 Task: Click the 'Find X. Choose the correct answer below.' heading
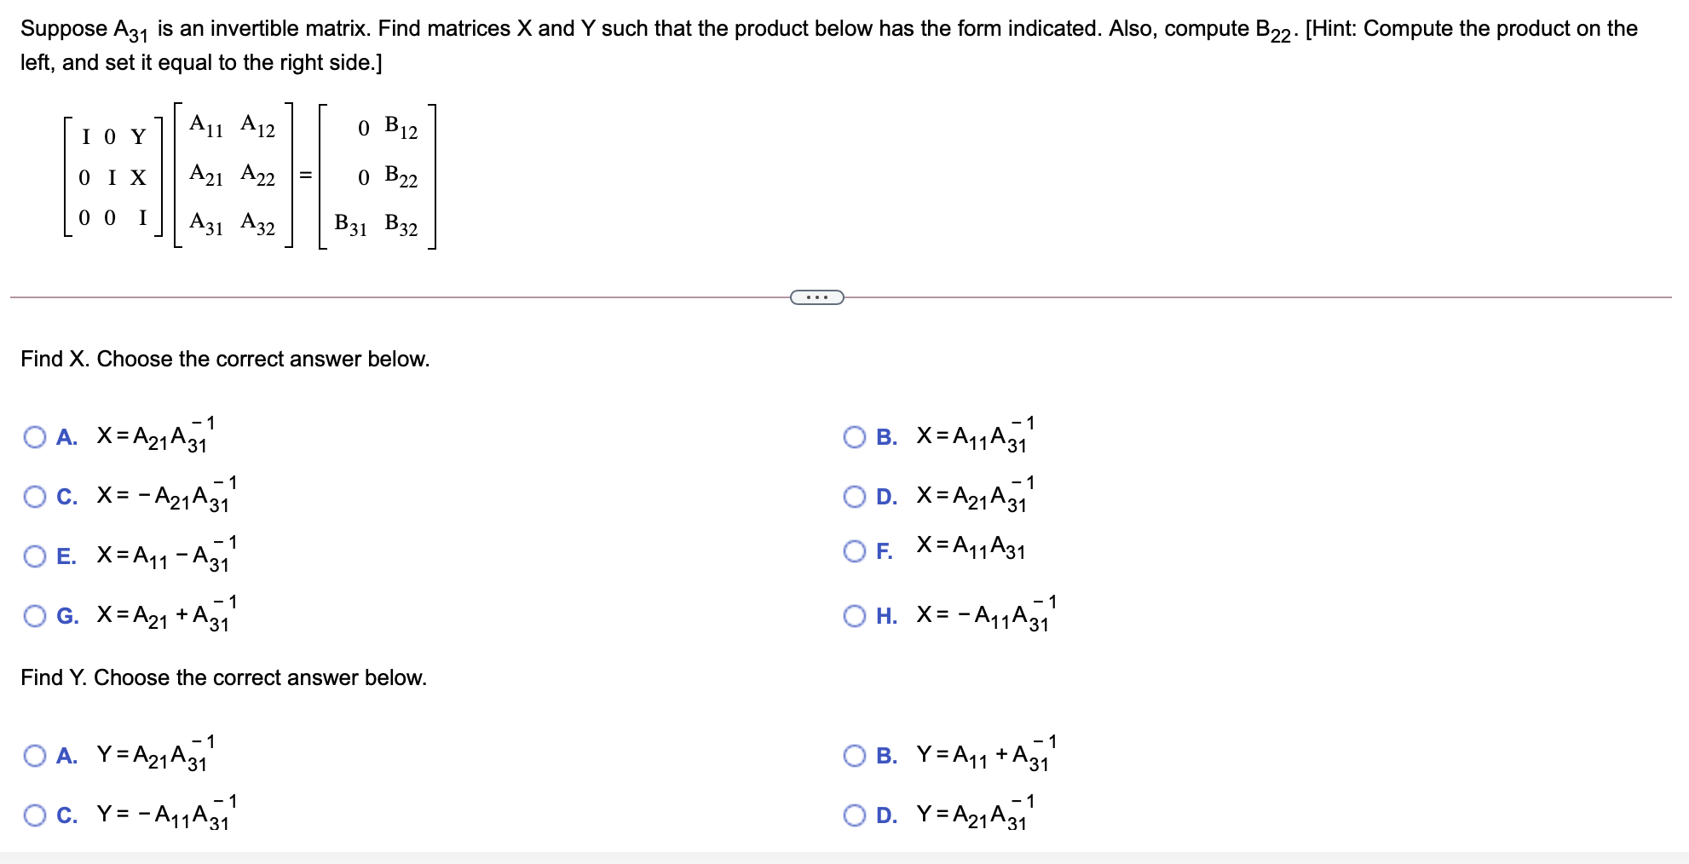click(x=224, y=359)
